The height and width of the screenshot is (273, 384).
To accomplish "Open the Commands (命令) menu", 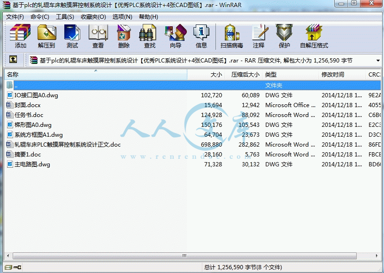I will [40, 17].
